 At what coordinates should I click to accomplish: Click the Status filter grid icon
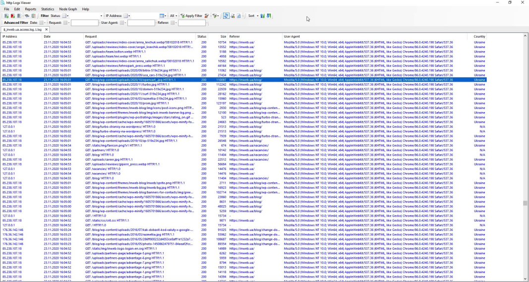pyautogui.click(x=64, y=16)
